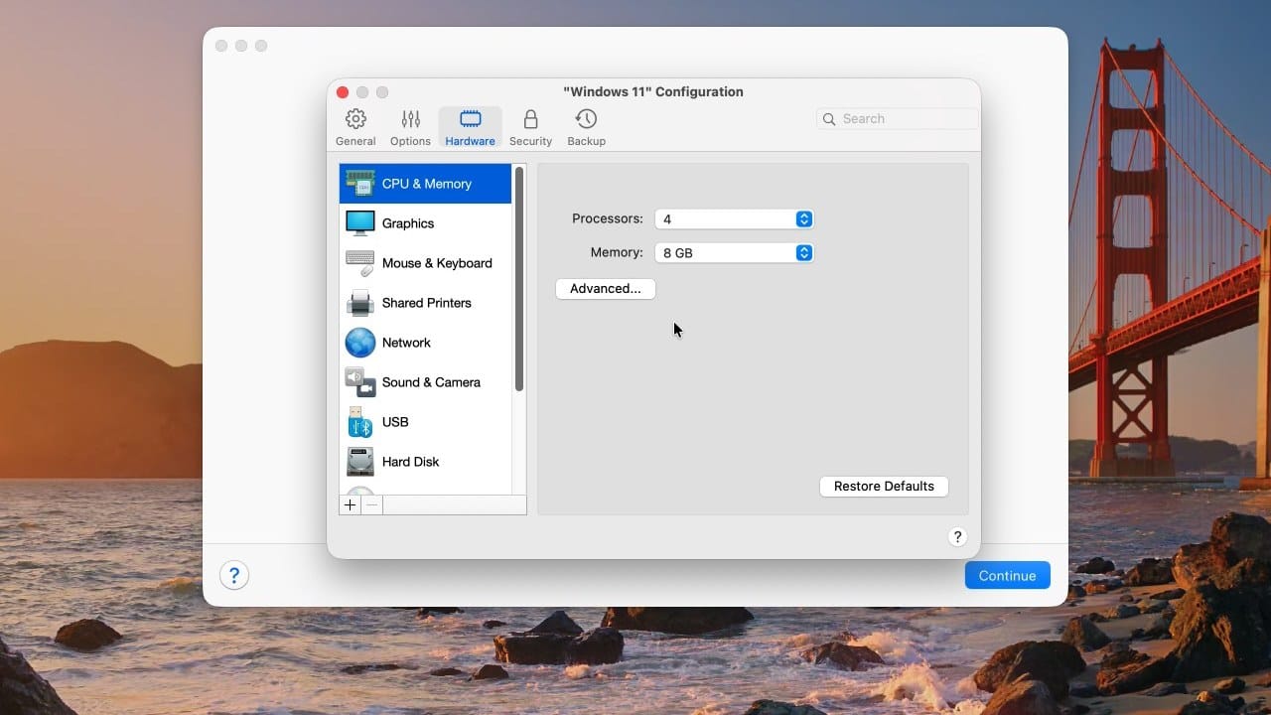Select the Hard Disk label in sidebar

(x=410, y=462)
